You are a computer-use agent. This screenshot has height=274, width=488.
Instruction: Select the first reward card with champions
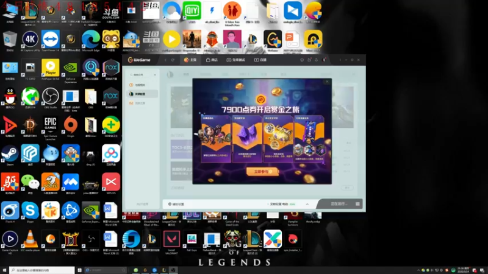(216, 139)
